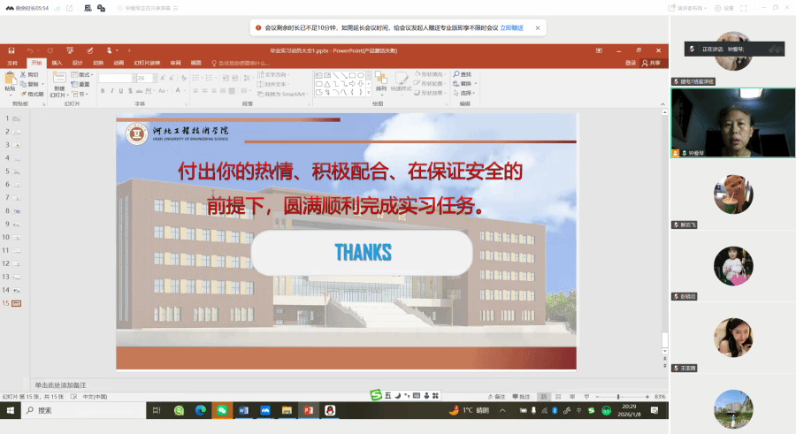The height and width of the screenshot is (434, 796).
Task: Click the upgrade now (立即升级) link in meeting notice
Action: pyautogui.click(x=511, y=27)
